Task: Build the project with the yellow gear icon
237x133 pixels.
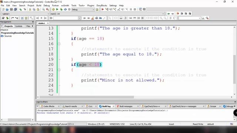Action: tap(53, 9)
